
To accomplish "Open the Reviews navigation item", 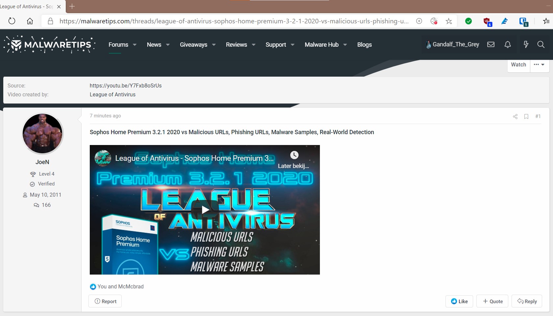I will [236, 45].
